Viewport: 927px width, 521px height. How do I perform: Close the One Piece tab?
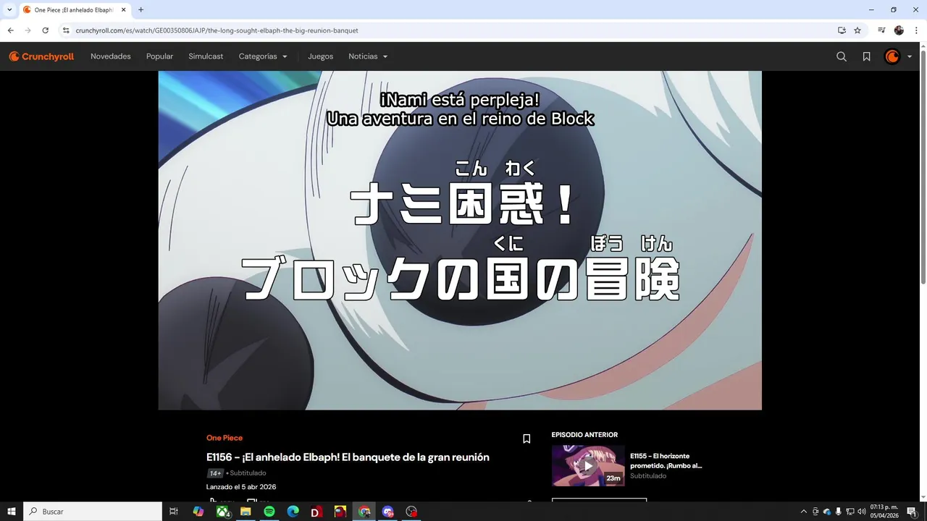pos(123,10)
